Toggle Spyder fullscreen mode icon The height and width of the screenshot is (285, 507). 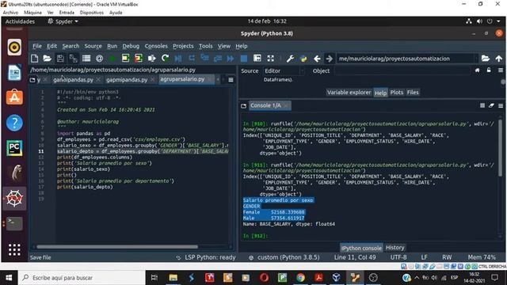coord(271,59)
